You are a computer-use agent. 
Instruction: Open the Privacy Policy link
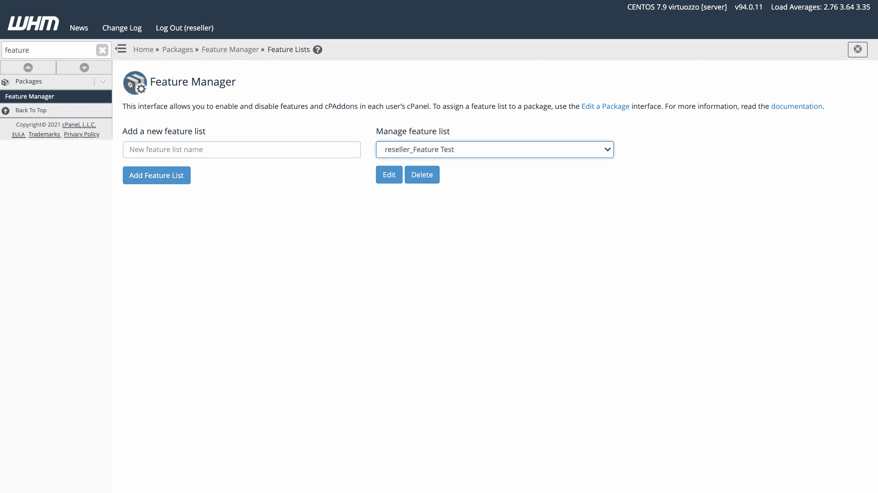coord(82,134)
